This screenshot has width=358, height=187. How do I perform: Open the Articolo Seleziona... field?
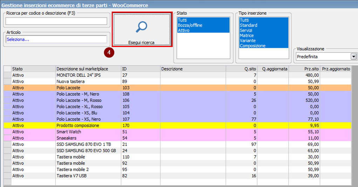(56, 39)
